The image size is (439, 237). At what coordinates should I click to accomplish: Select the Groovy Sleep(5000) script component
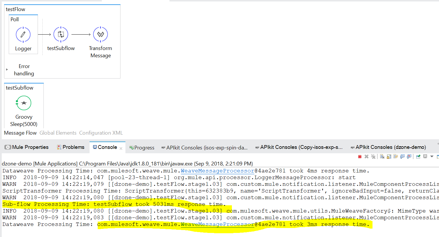tap(24, 103)
